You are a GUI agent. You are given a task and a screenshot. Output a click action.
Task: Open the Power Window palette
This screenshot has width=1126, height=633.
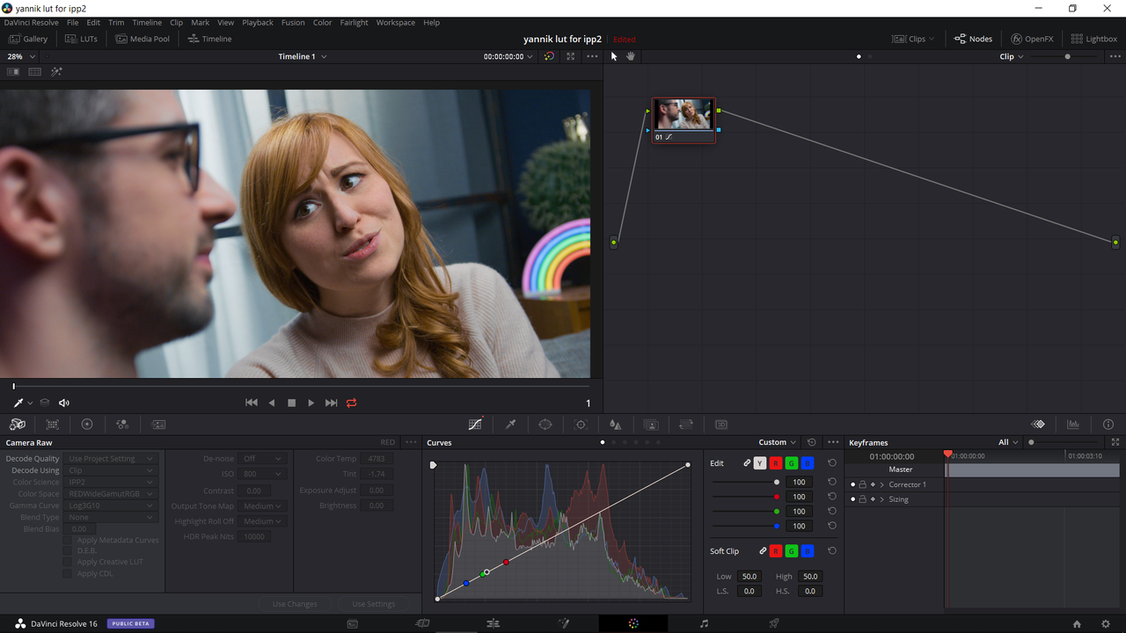point(545,425)
